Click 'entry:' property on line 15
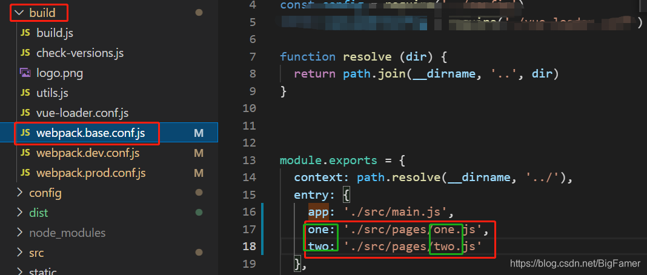 (x=314, y=195)
